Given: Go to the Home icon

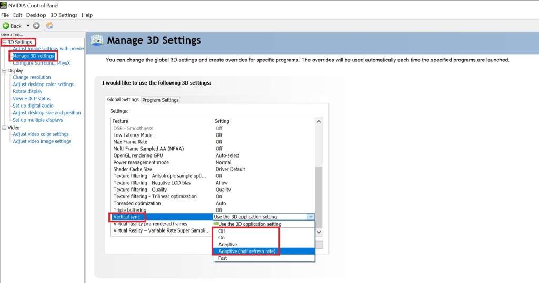Looking at the screenshot, I should tap(50, 25).
